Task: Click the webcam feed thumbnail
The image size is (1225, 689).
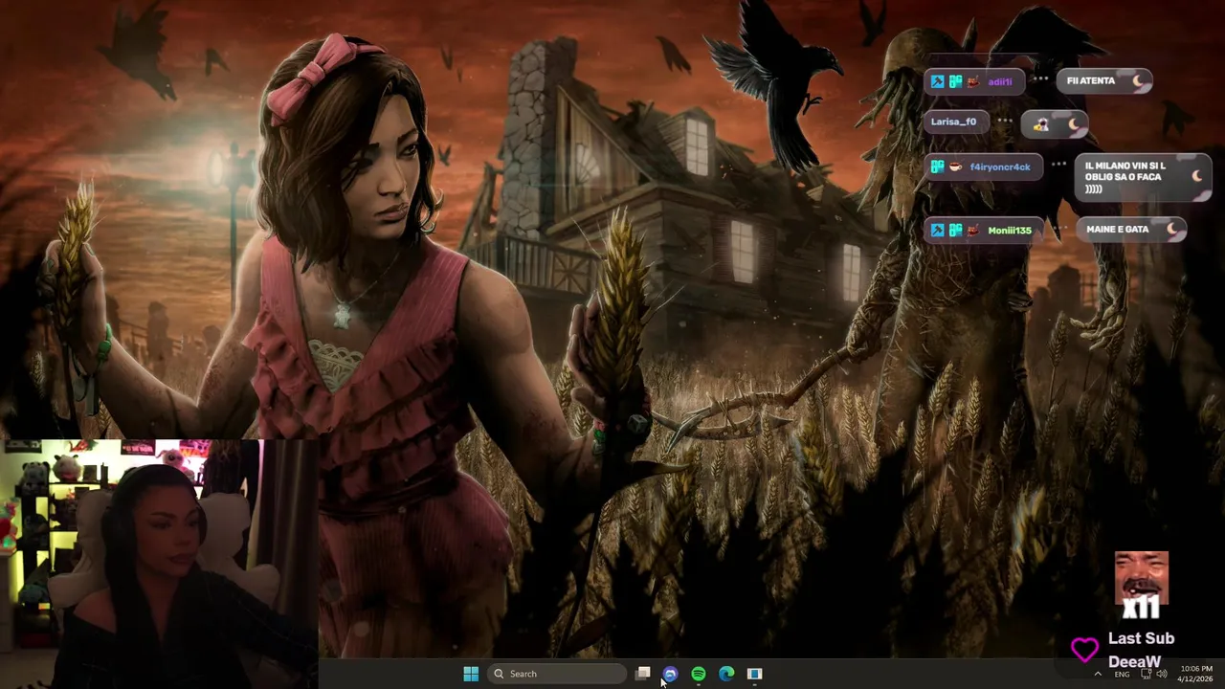Action: 159,564
